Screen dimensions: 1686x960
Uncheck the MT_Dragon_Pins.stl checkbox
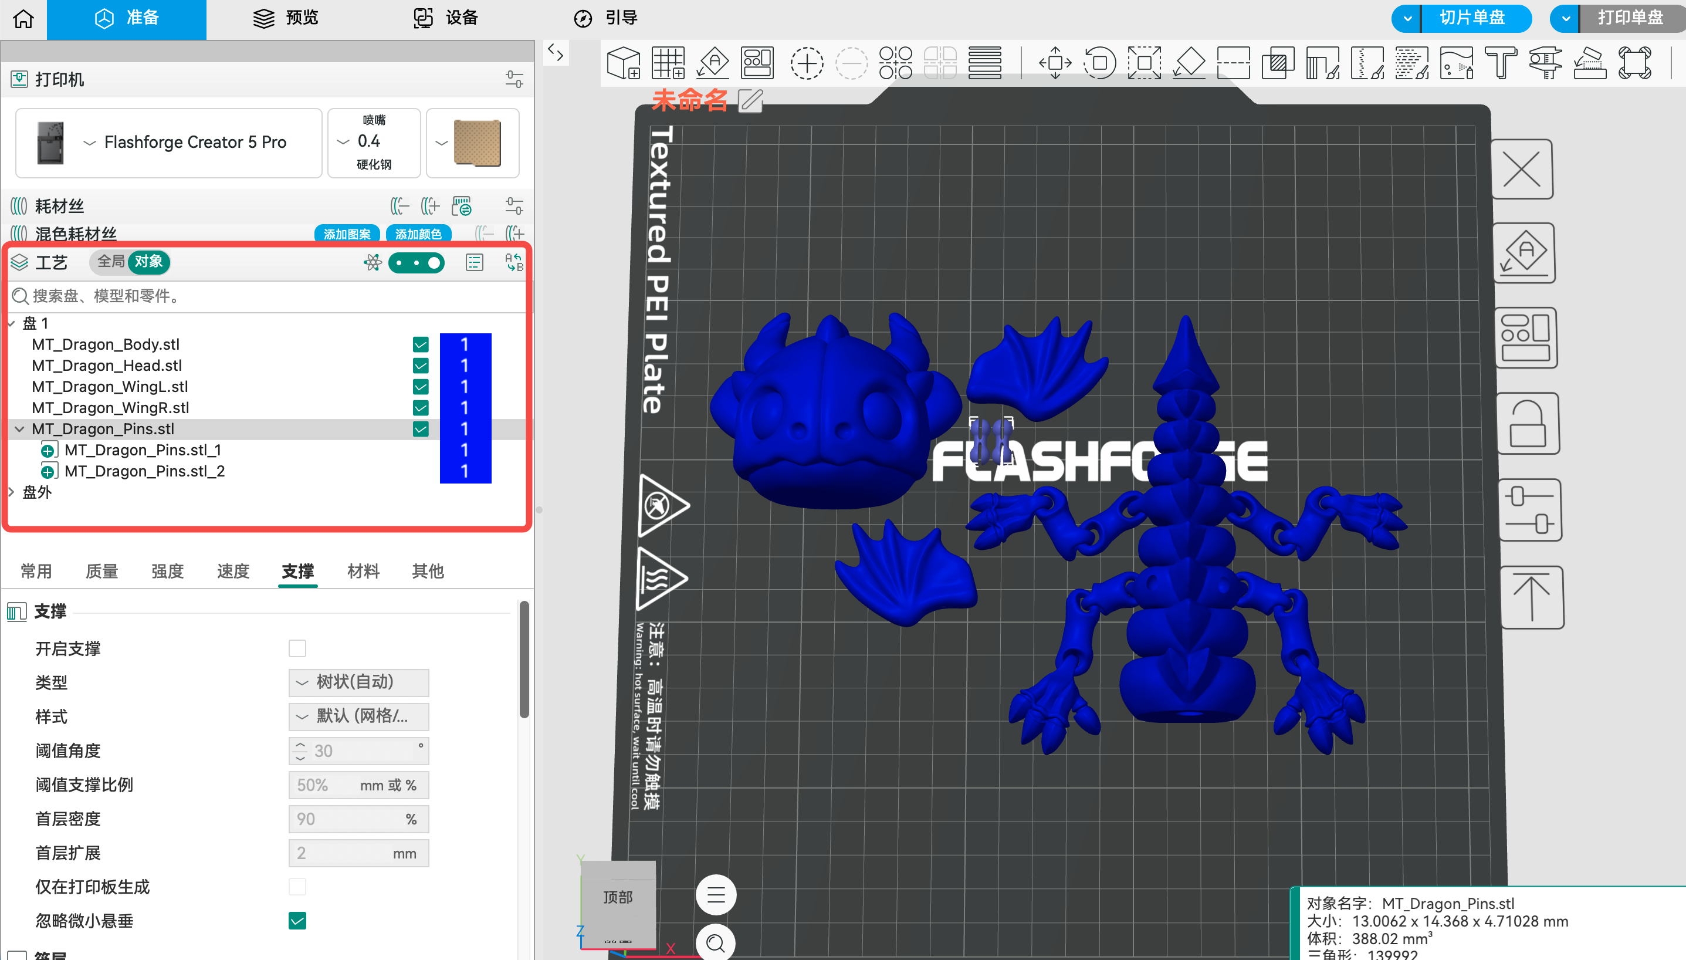[421, 428]
